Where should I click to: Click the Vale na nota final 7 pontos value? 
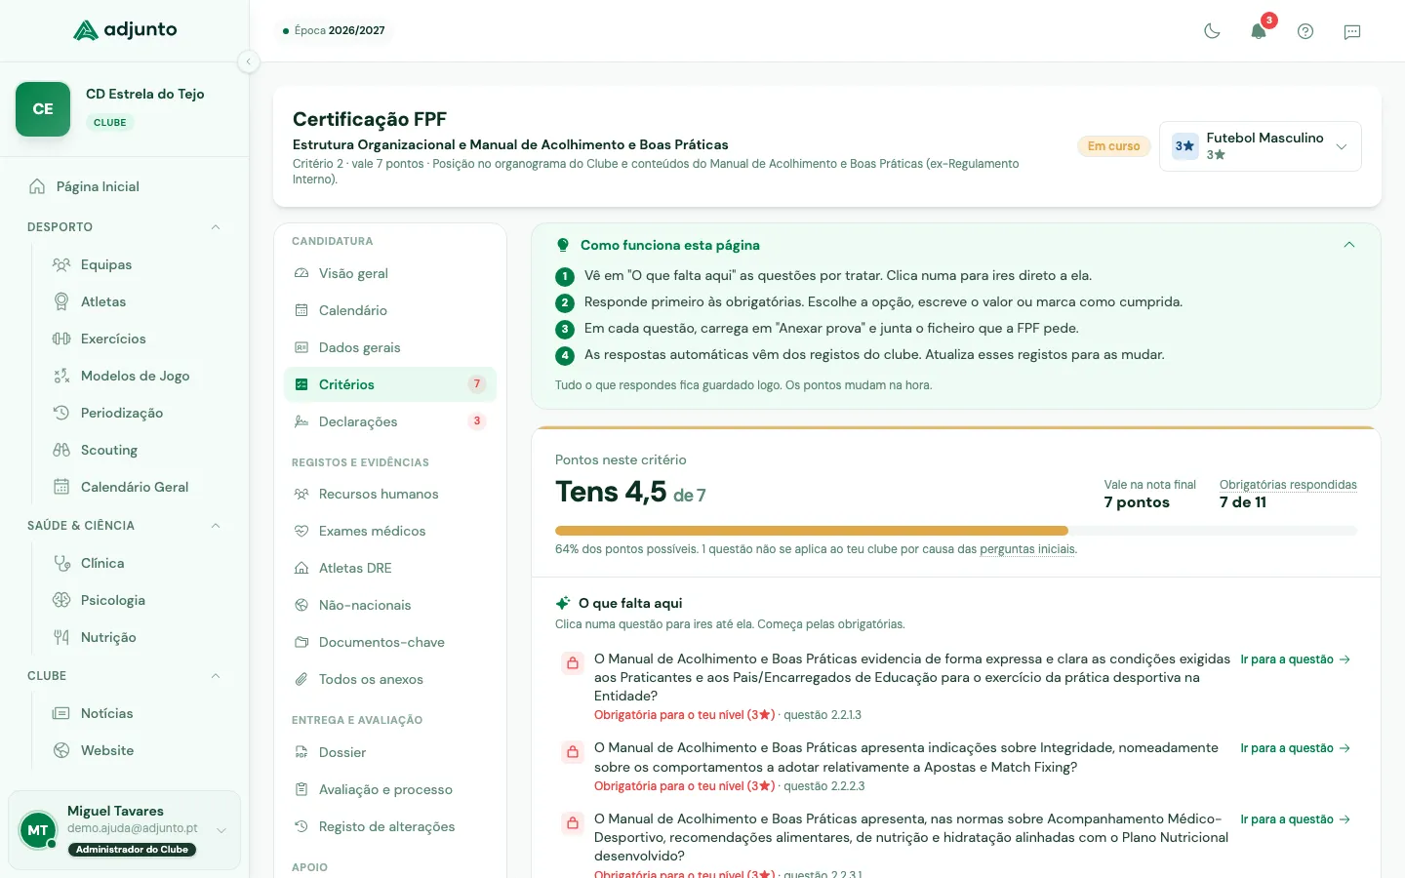(1137, 502)
